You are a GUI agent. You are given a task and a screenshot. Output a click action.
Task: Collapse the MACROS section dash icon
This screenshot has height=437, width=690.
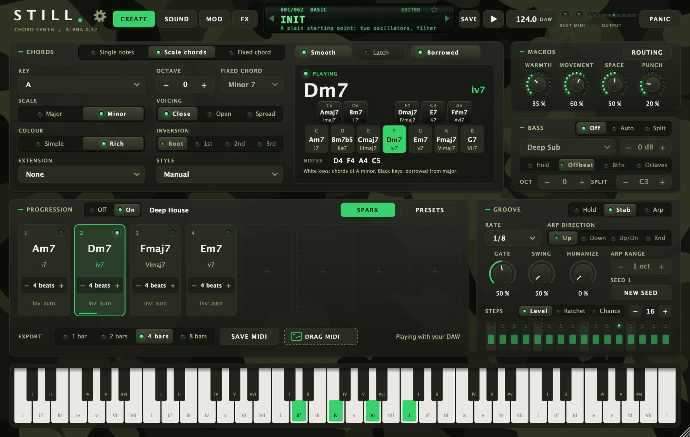tap(522, 52)
